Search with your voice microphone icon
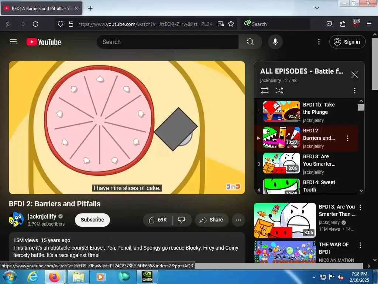Screen dimensions: 378x284 [x=275, y=42]
